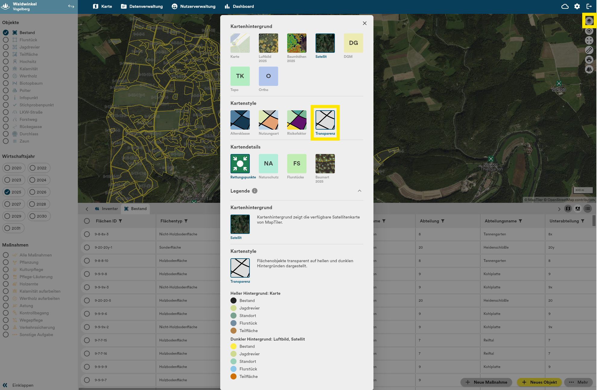Viewport: 597px width, 390px height.
Task: Click the measure ruler tool icon
Action: (x=589, y=50)
